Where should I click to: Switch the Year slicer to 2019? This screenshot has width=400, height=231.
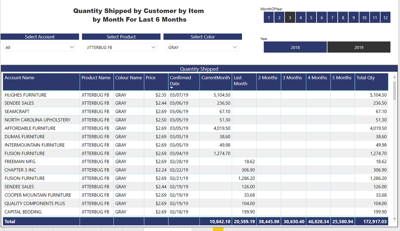pos(359,47)
